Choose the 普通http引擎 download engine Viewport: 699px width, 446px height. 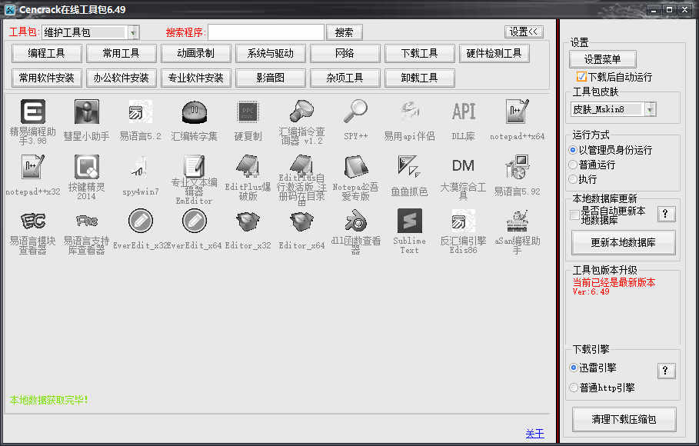click(x=573, y=388)
